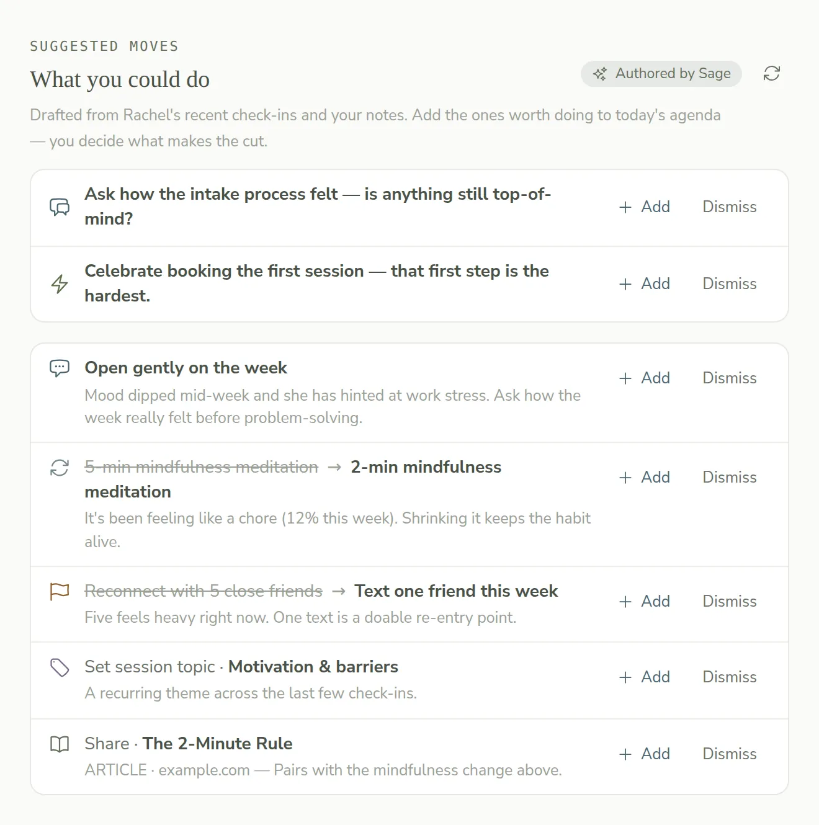Viewport: 819px width, 825px height.
Task: Add the 2-min mindfulness meditation change
Action: coord(645,477)
